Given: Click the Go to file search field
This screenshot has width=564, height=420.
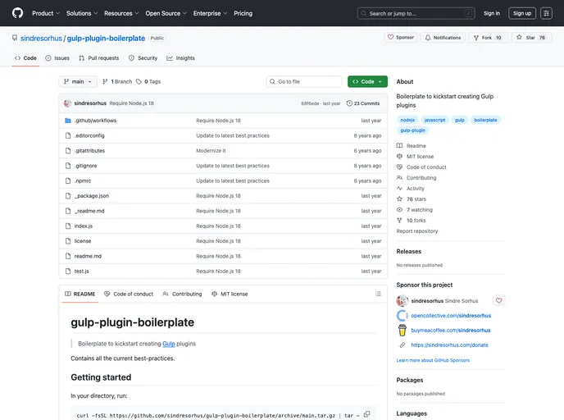Looking at the screenshot, I should coord(304,82).
